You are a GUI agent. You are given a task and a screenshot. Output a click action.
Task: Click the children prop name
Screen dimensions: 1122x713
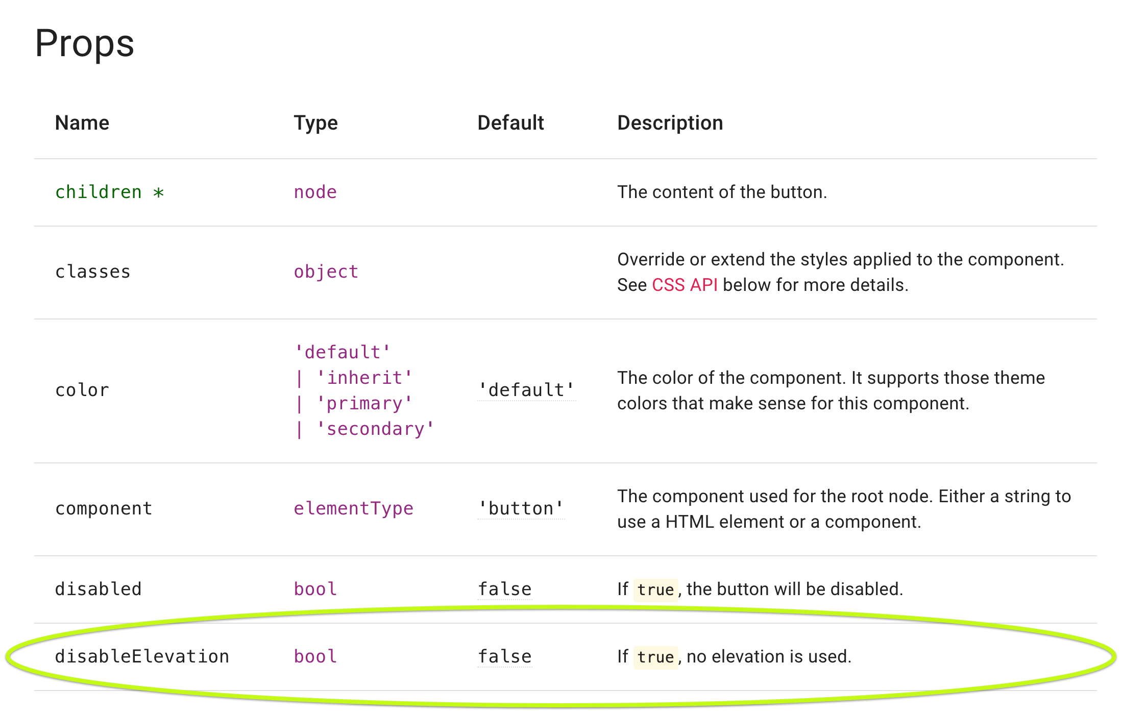pos(99,191)
